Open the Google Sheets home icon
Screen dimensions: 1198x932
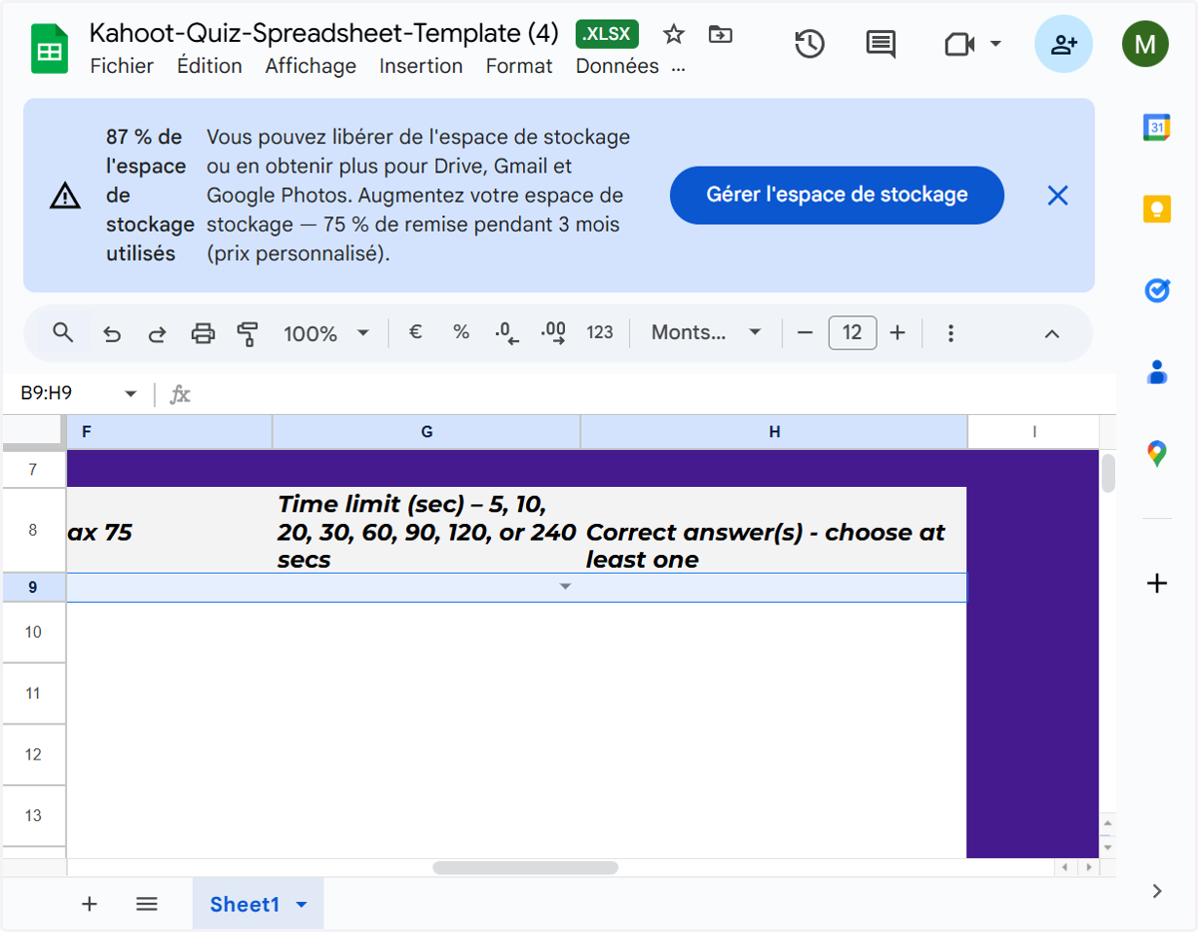49,50
